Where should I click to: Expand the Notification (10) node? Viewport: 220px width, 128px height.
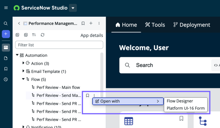click(23, 127)
